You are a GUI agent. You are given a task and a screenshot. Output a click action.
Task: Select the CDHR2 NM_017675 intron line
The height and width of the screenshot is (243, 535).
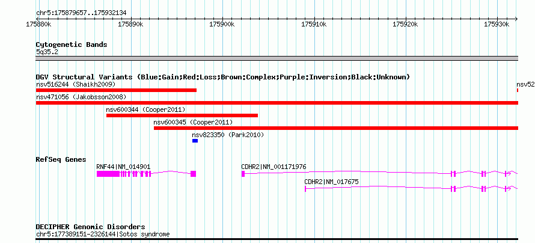point(378,188)
